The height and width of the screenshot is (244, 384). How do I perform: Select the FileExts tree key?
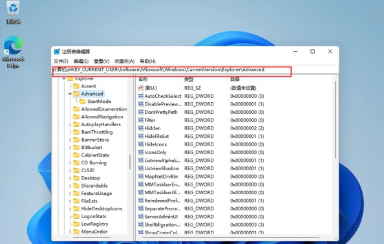tap(89, 201)
